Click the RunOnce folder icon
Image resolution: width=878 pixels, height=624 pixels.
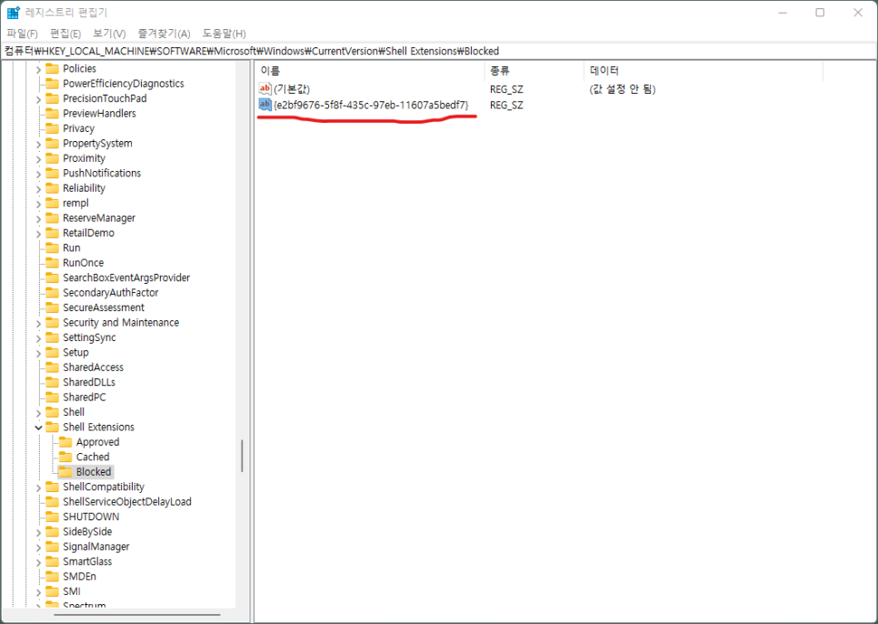pyautogui.click(x=52, y=263)
